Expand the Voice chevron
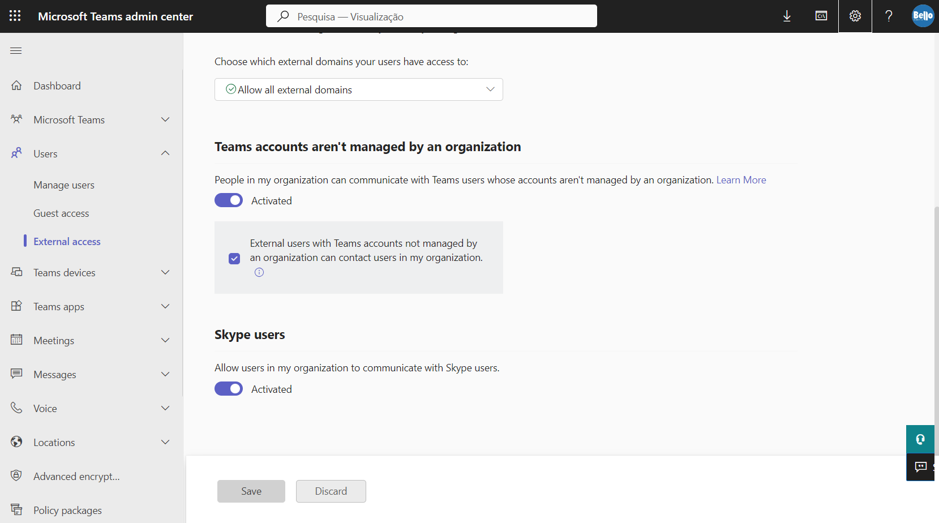 (x=165, y=408)
